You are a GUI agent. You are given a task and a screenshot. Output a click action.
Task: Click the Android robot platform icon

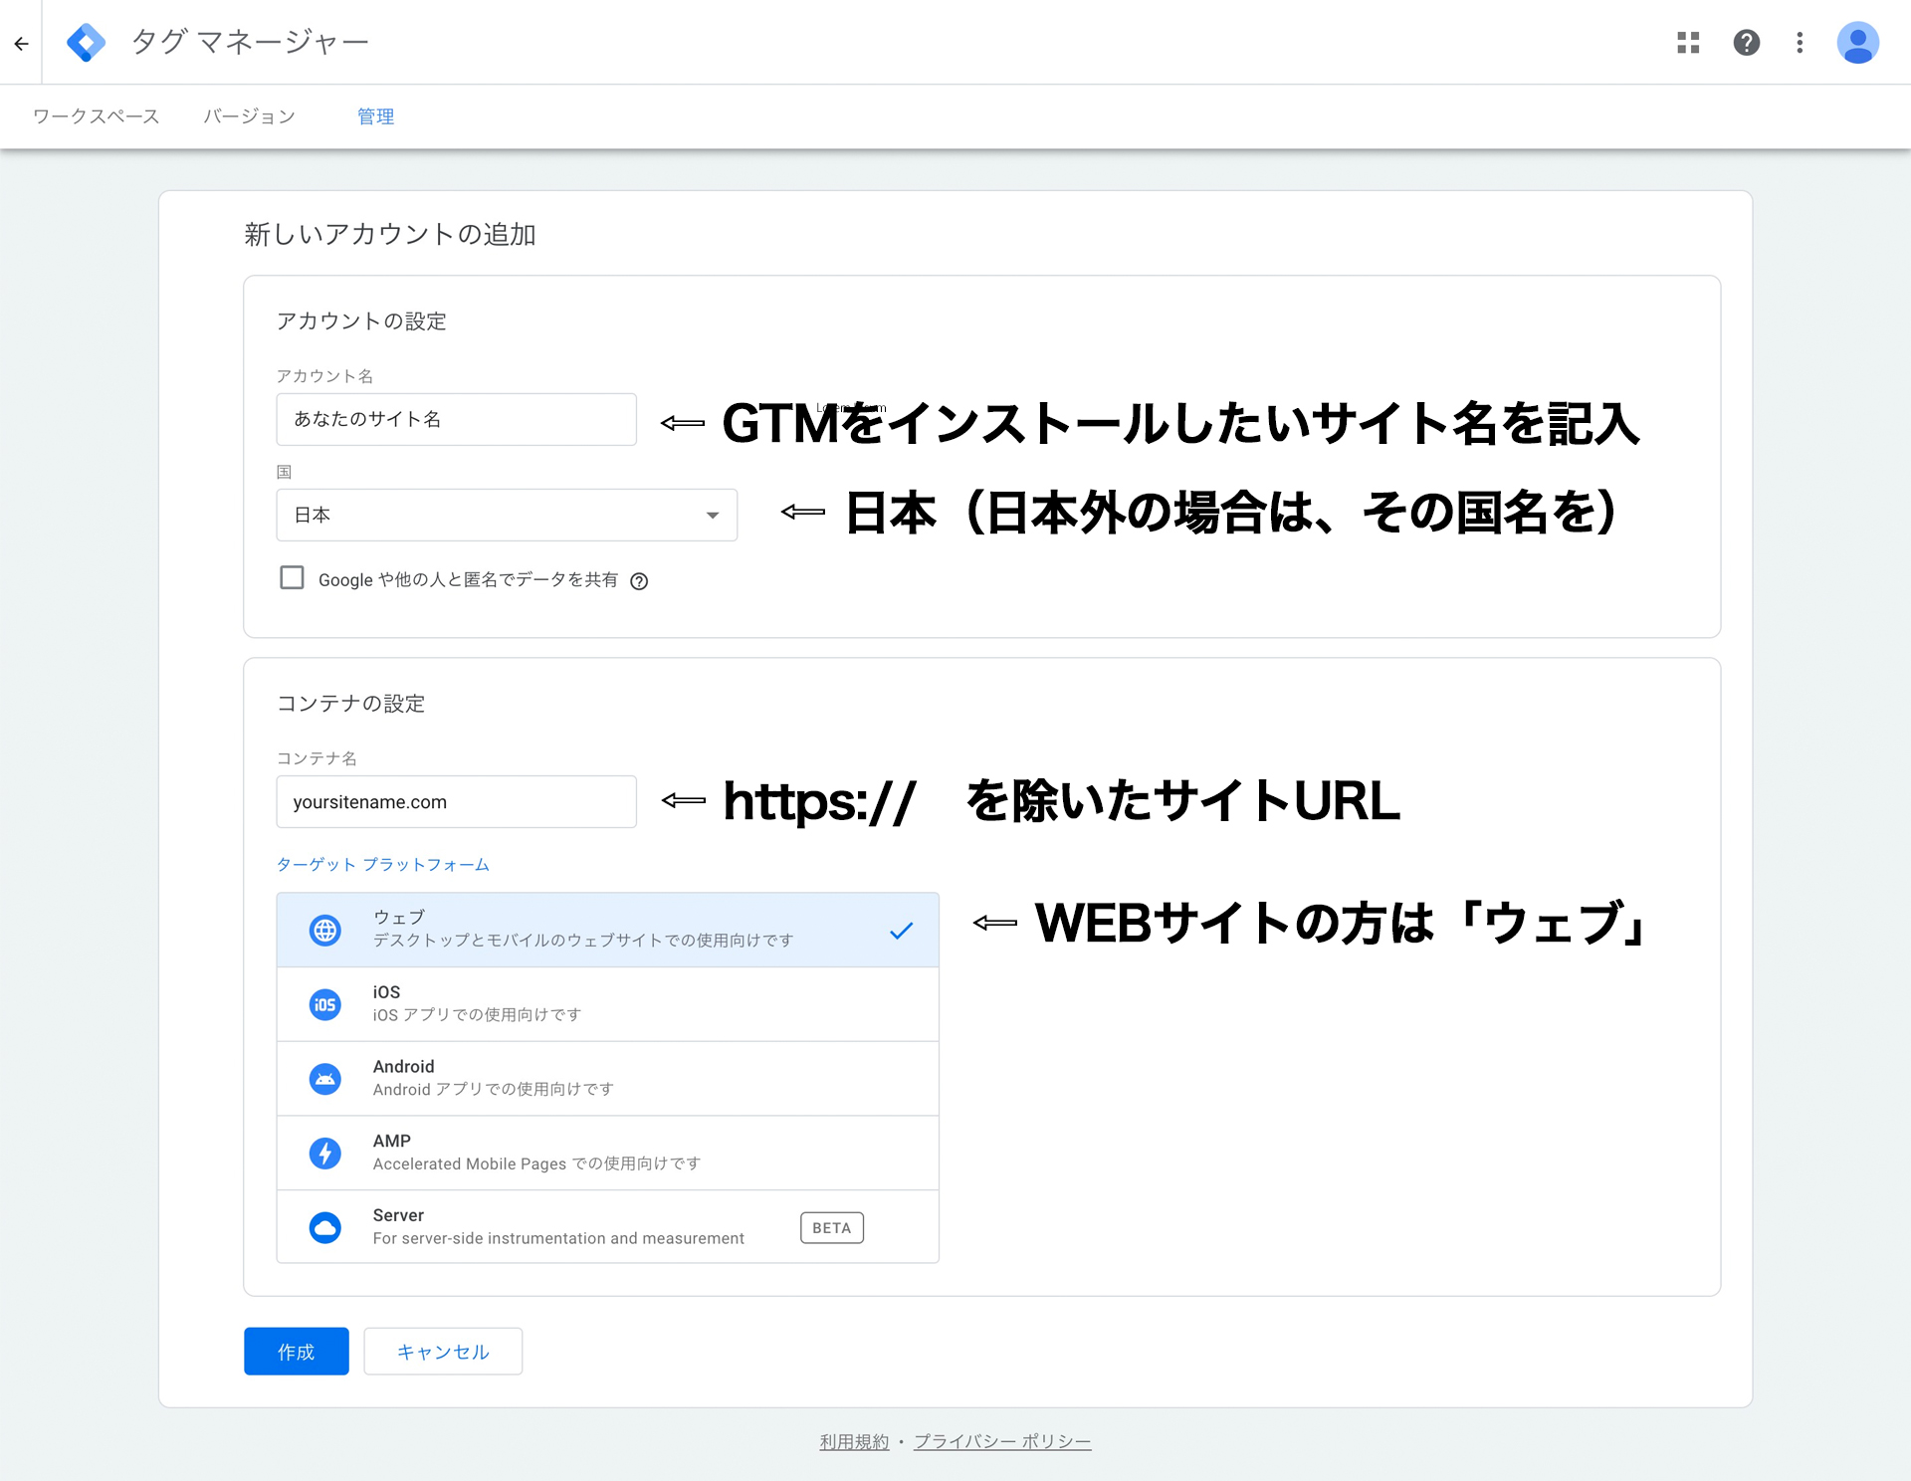[325, 1079]
